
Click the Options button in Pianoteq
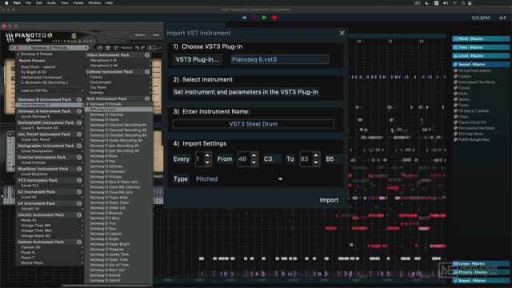coord(141,35)
